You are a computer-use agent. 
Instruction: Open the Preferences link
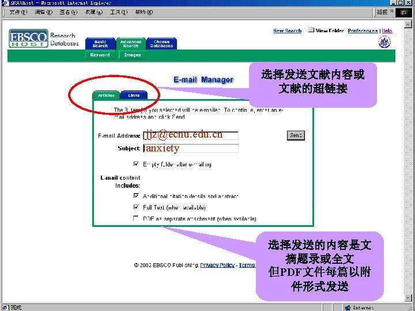(x=363, y=31)
